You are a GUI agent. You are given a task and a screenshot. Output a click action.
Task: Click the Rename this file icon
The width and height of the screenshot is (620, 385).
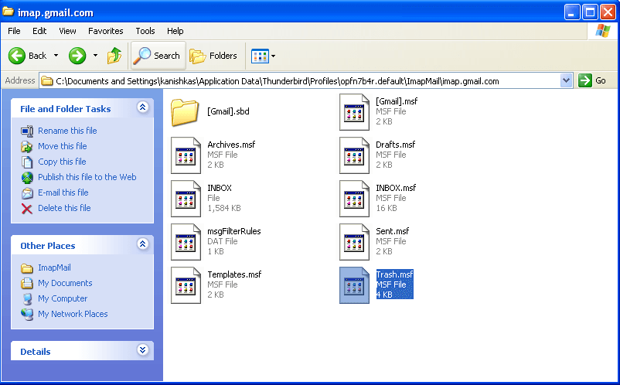pos(27,131)
